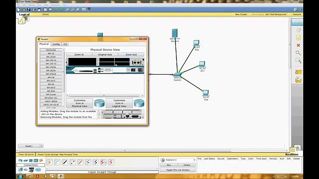Redo with the second green arrow icon
The width and height of the screenshot is (319, 179).
coord(61,9)
